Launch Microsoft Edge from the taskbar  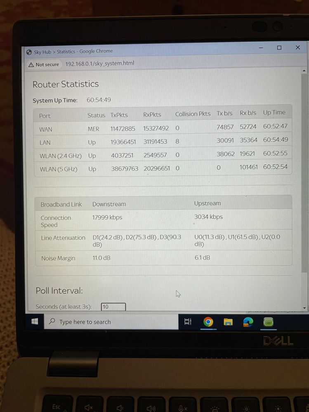(x=248, y=322)
